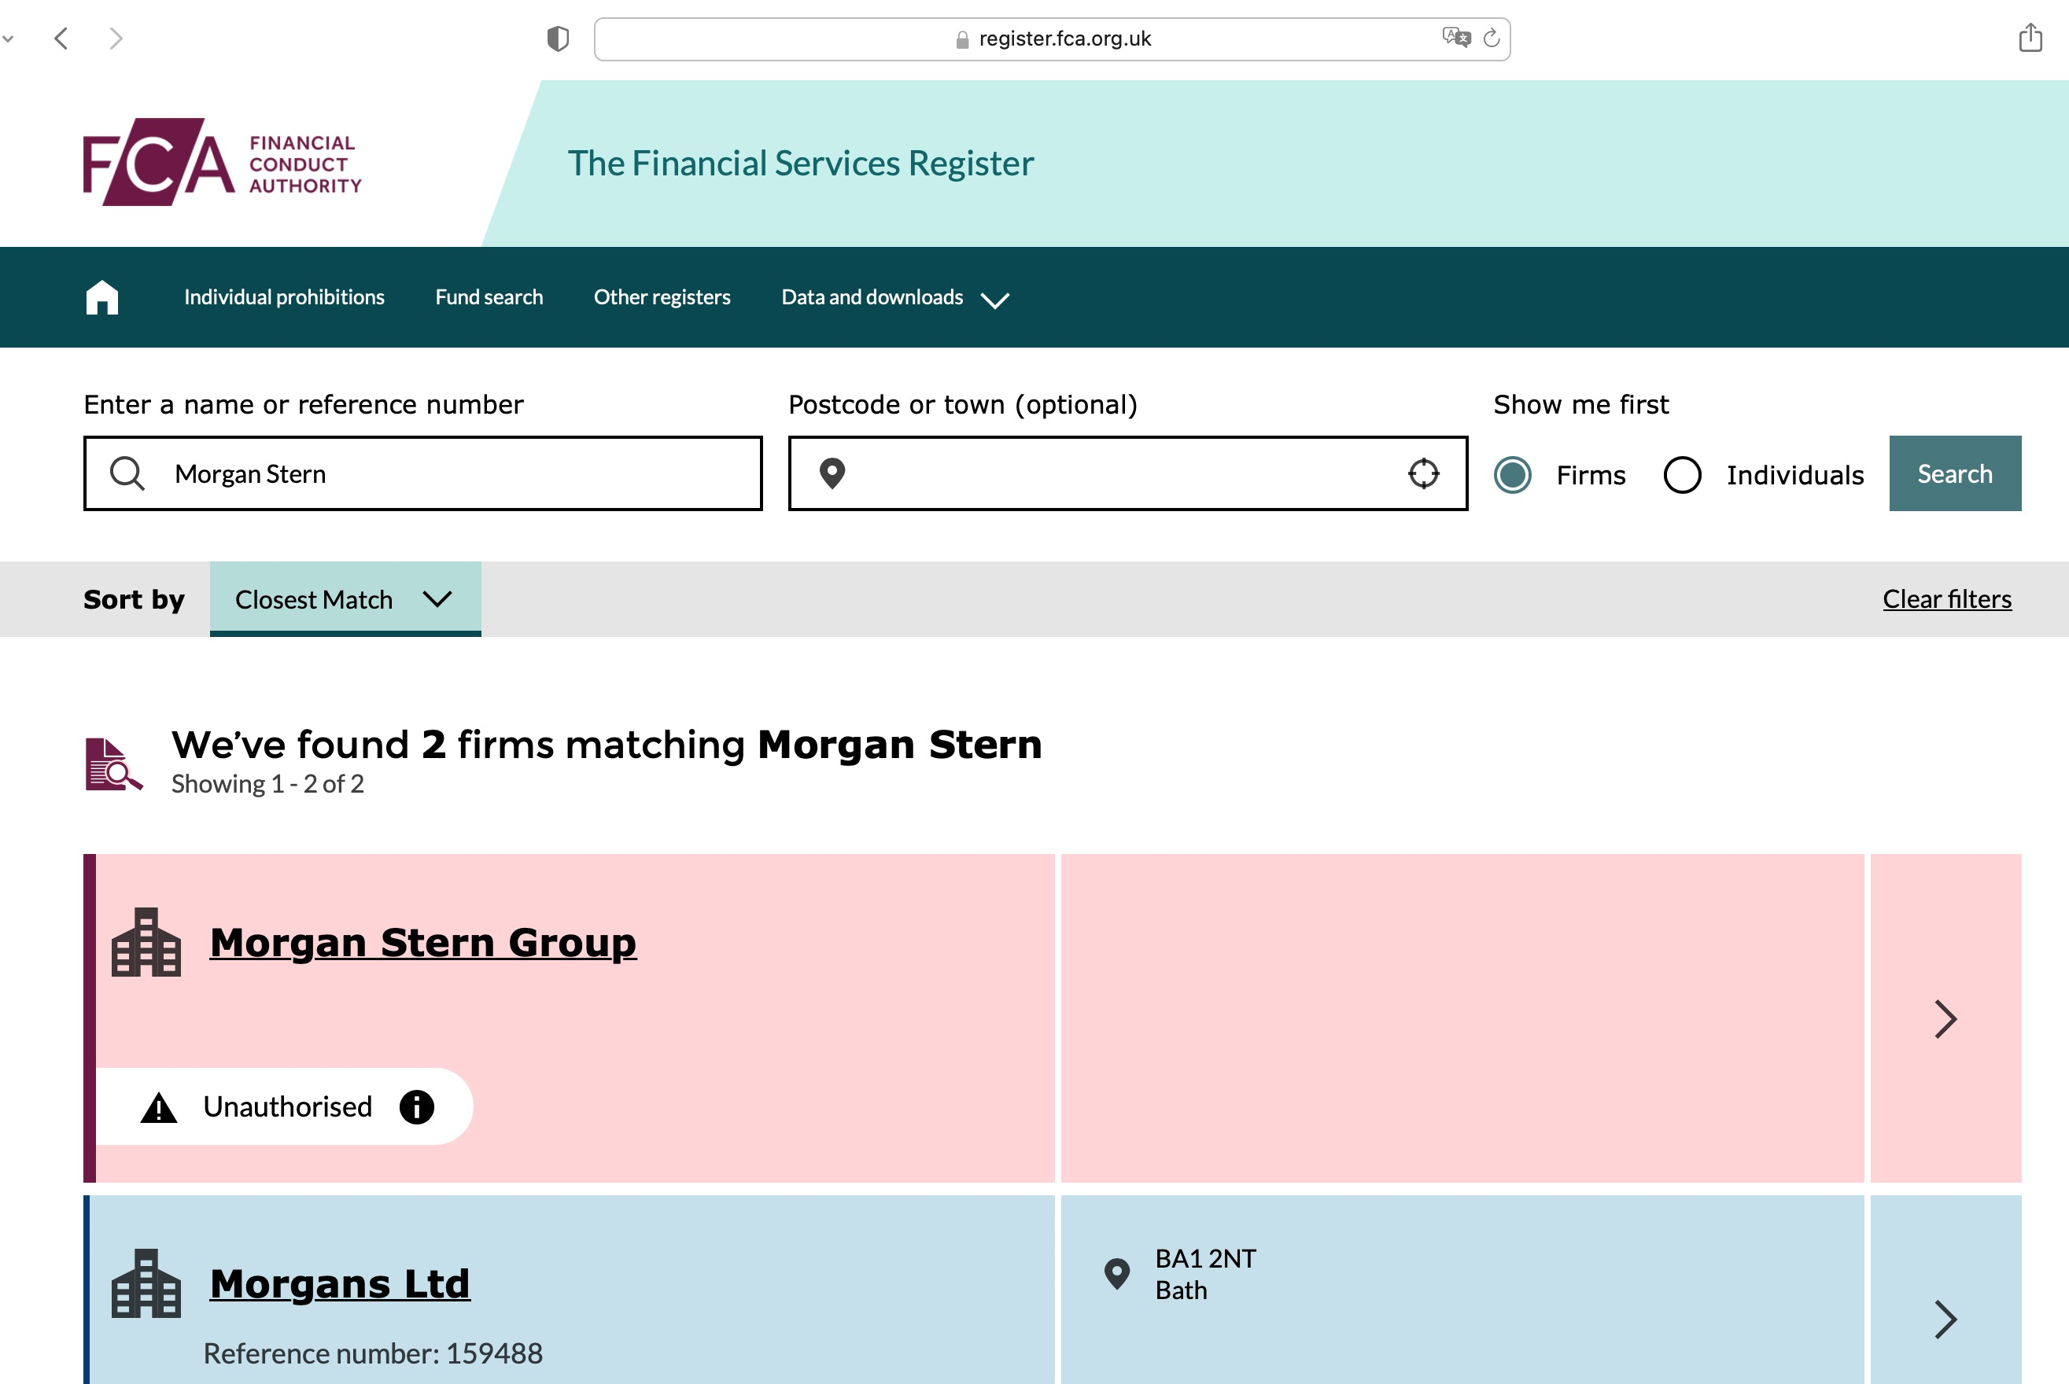
Task: Open the Closest Match sort dropdown
Action: point(345,599)
